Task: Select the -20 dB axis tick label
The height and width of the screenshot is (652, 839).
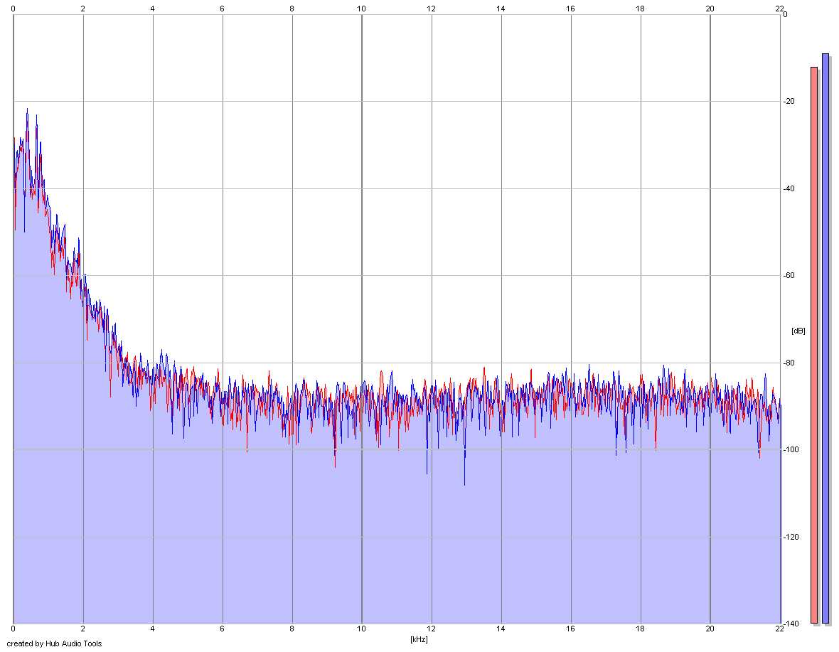Action: (x=789, y=101)
